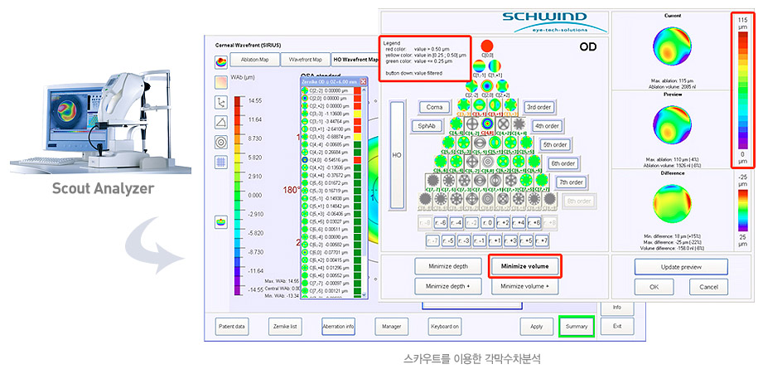Switch to the Wavefront Map tab

[305, 60]
